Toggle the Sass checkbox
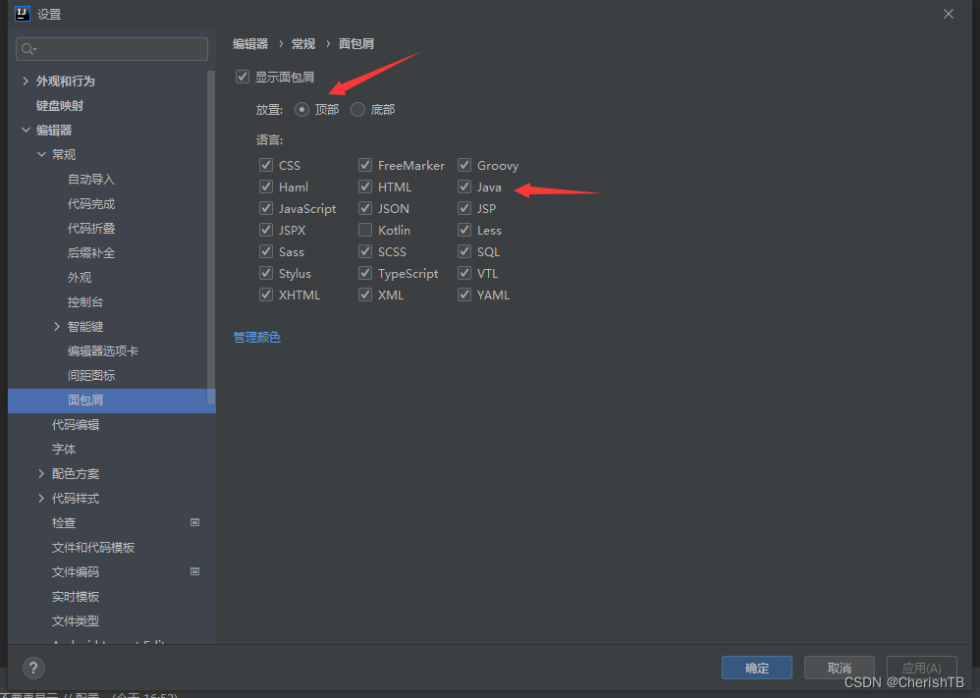Viewport: 980px width, 698px height. coord(266,251)
